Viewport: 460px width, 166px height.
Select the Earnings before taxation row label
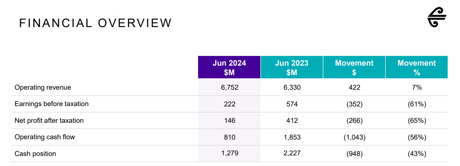tap(52, 104)
